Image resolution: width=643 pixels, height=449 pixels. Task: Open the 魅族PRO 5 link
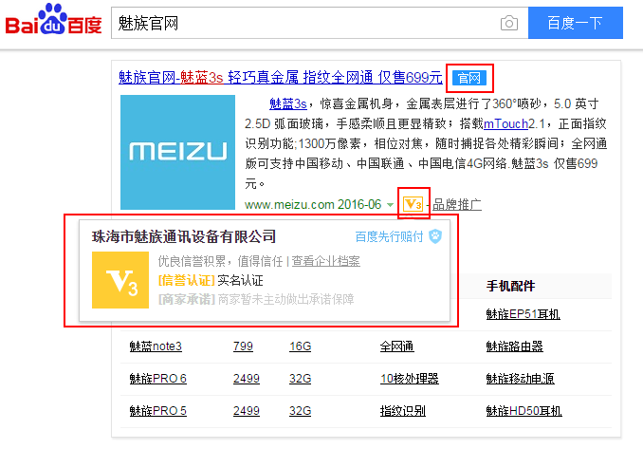pyautogui.click(x=157, y=411)
